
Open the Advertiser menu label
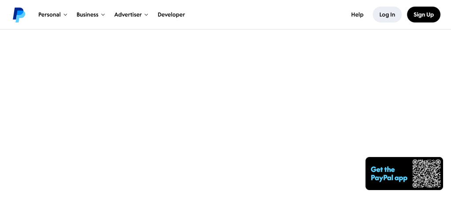click(128, 15)
